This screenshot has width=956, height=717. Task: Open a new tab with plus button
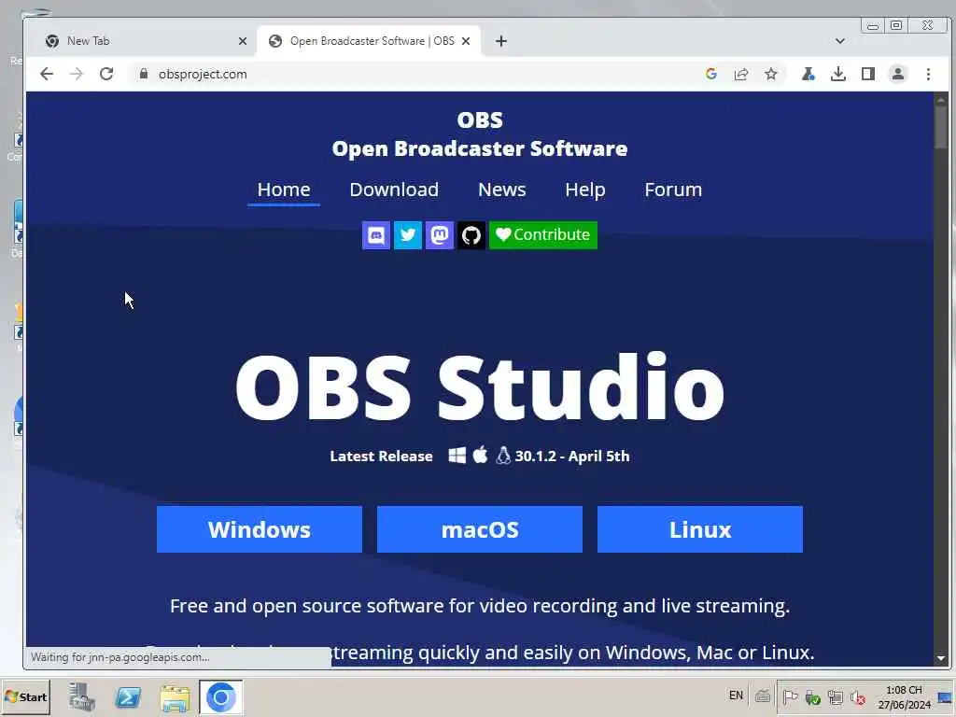point(501,41)
